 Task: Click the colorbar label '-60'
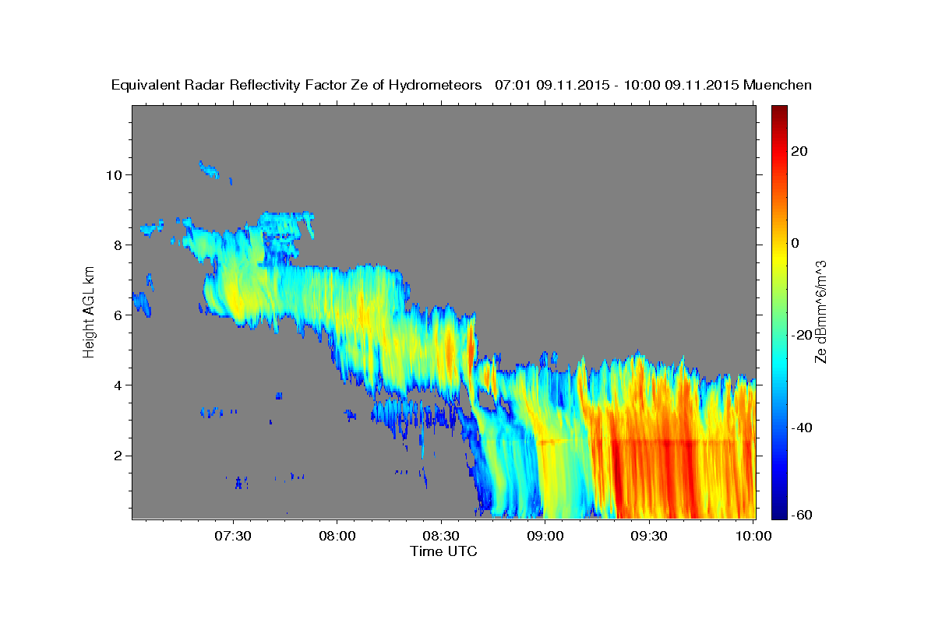(x=801, y=514)
